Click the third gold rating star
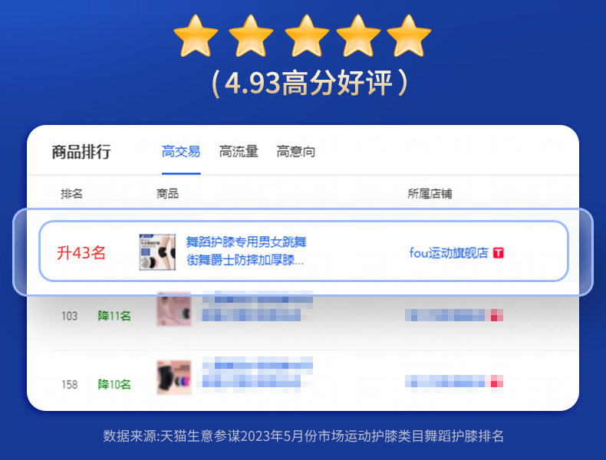 (307, 36)
